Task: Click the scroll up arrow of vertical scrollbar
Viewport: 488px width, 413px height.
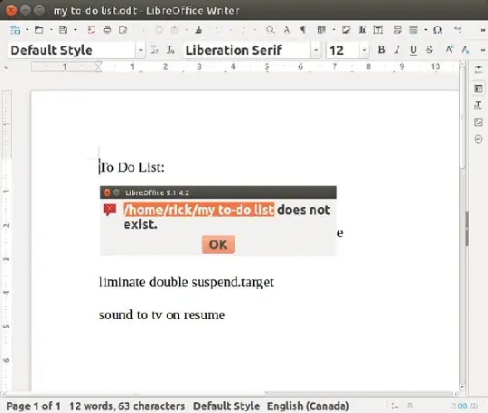Action: (x=462, y=63)
